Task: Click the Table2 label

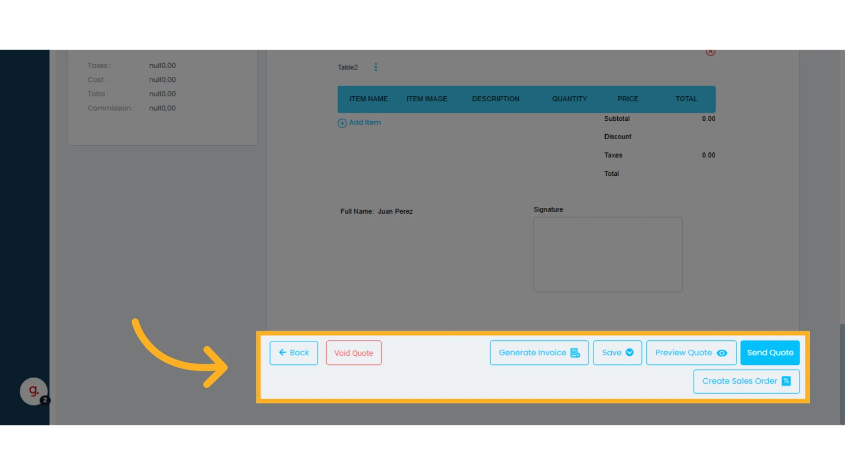Action: 348,68
